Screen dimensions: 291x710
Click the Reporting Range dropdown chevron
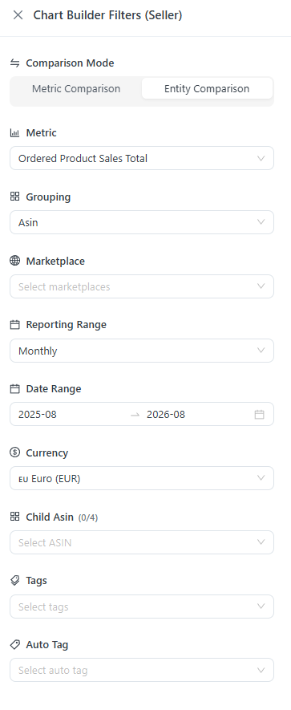point(261,351)
